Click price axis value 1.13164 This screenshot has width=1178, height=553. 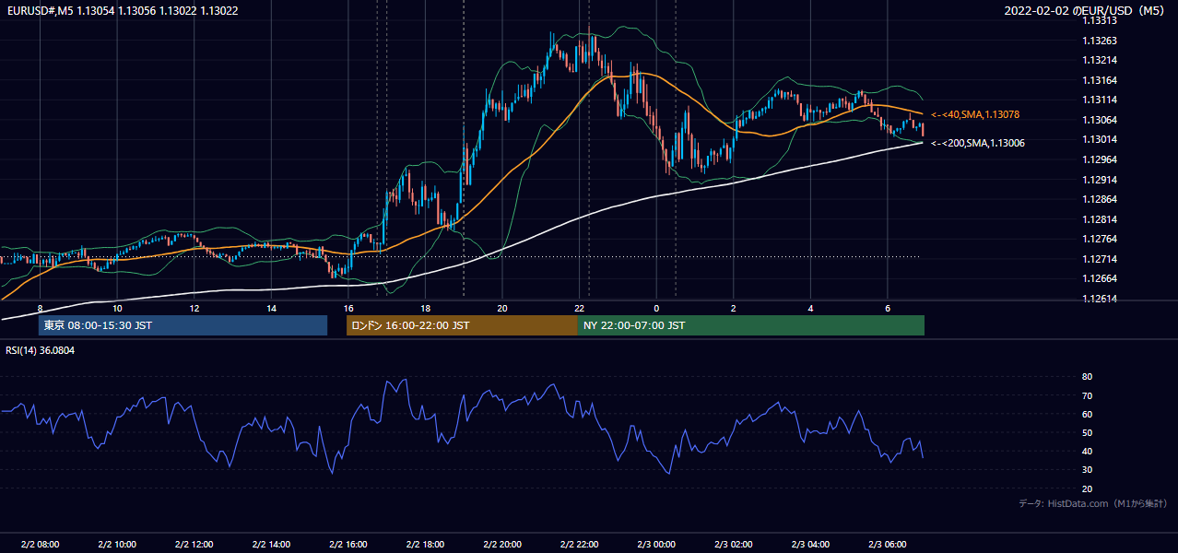pyautogui.click(x=1101, y=80)
